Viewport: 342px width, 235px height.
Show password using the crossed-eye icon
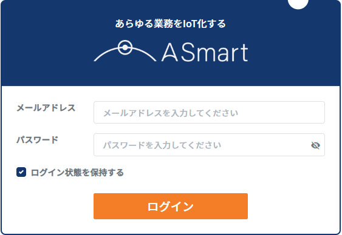coord(315,145)
